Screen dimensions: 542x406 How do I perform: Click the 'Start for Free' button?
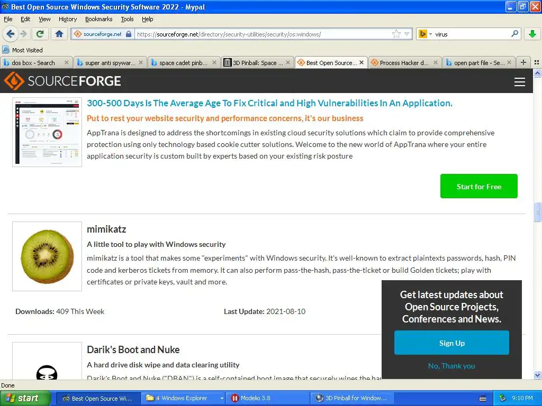[x=478, y=187]
